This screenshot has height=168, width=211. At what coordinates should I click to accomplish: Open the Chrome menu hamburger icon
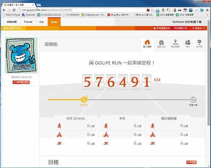point(207,10)
